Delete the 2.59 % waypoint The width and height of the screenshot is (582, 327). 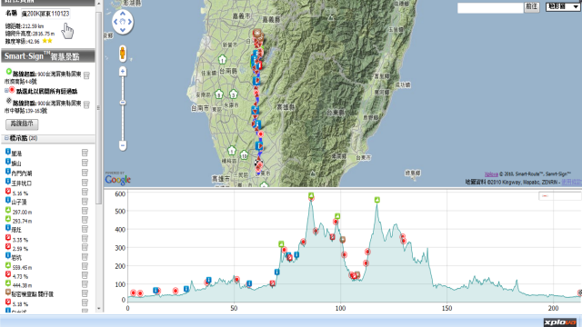[85, 247]
